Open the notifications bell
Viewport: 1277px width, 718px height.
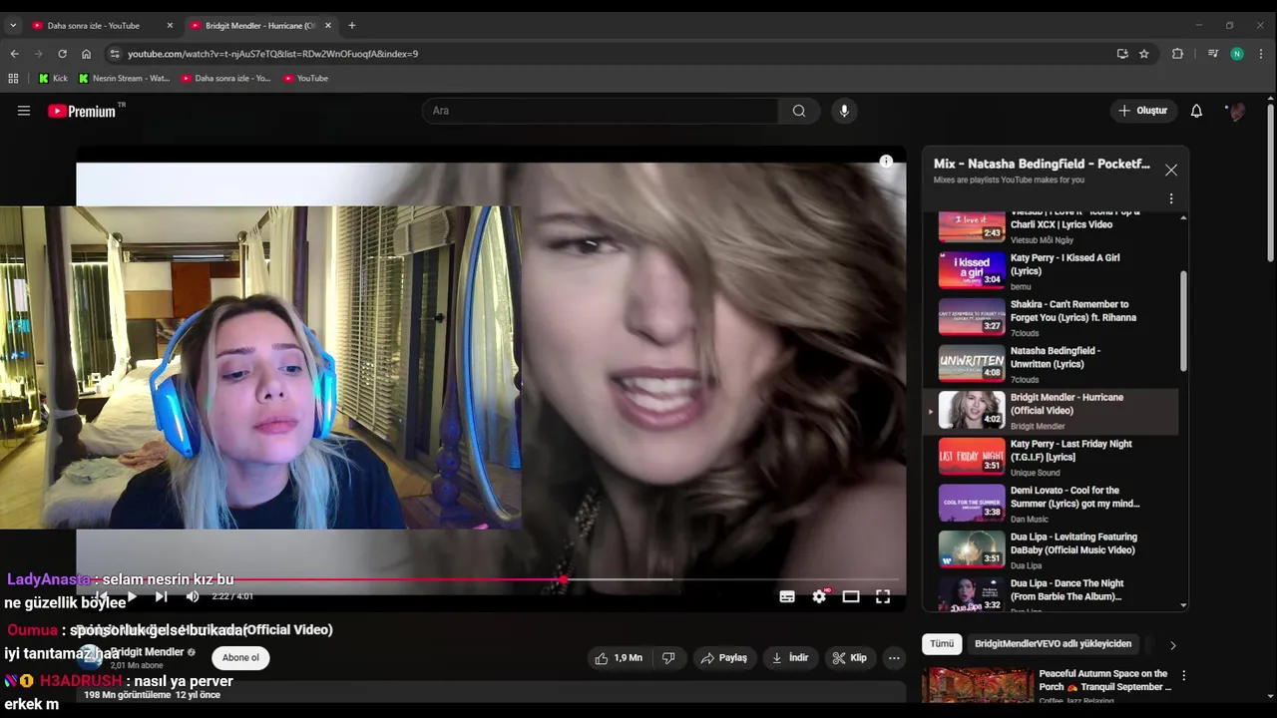1196,111
